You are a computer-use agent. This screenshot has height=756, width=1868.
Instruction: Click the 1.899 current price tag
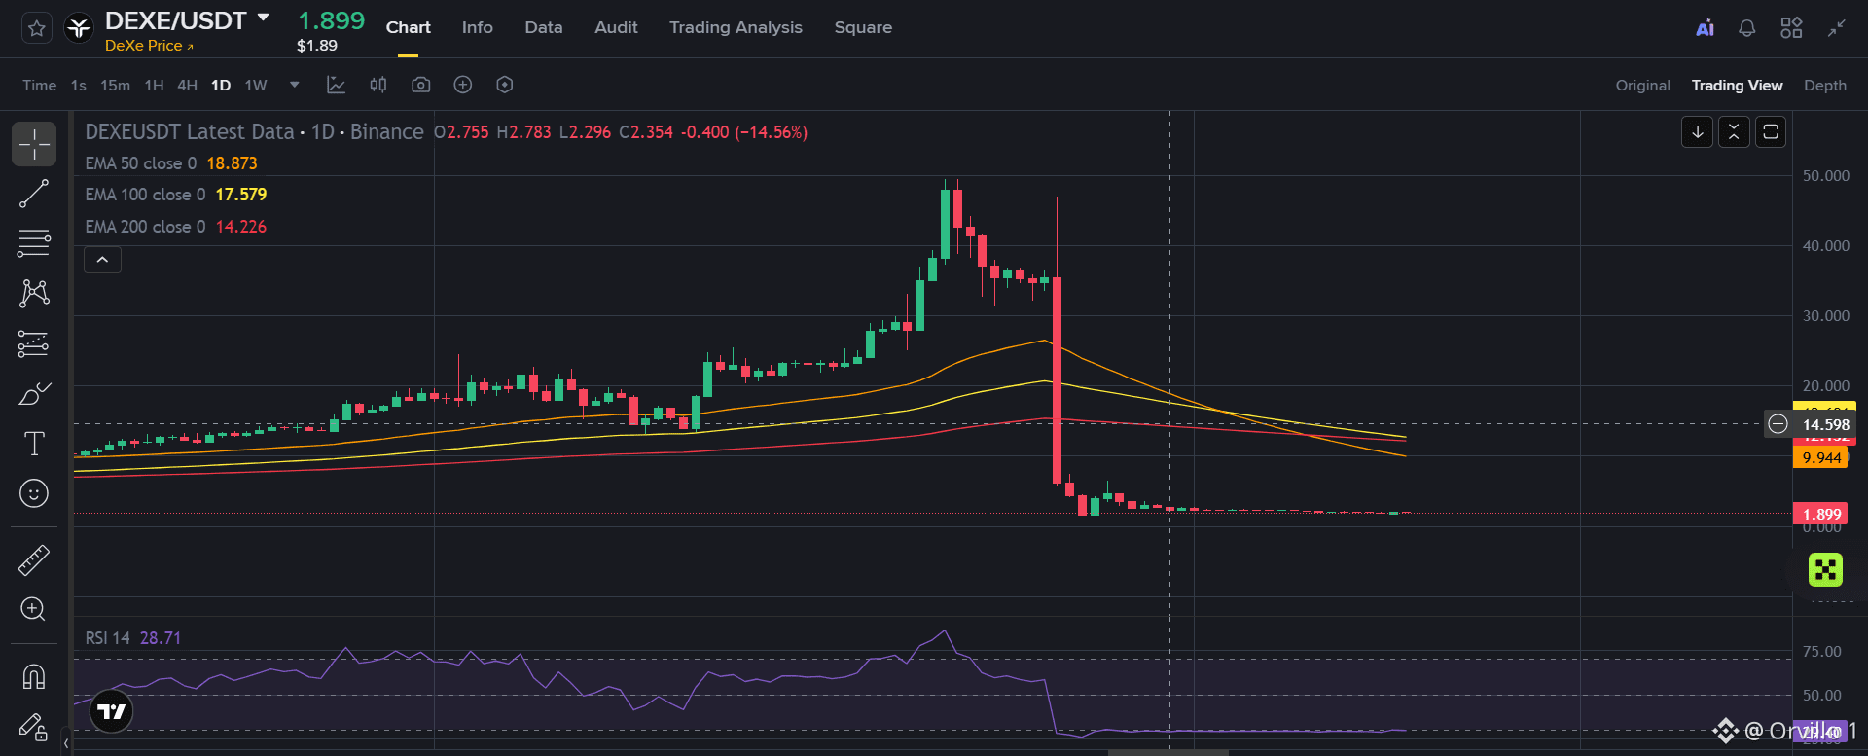click(1820, 514)
